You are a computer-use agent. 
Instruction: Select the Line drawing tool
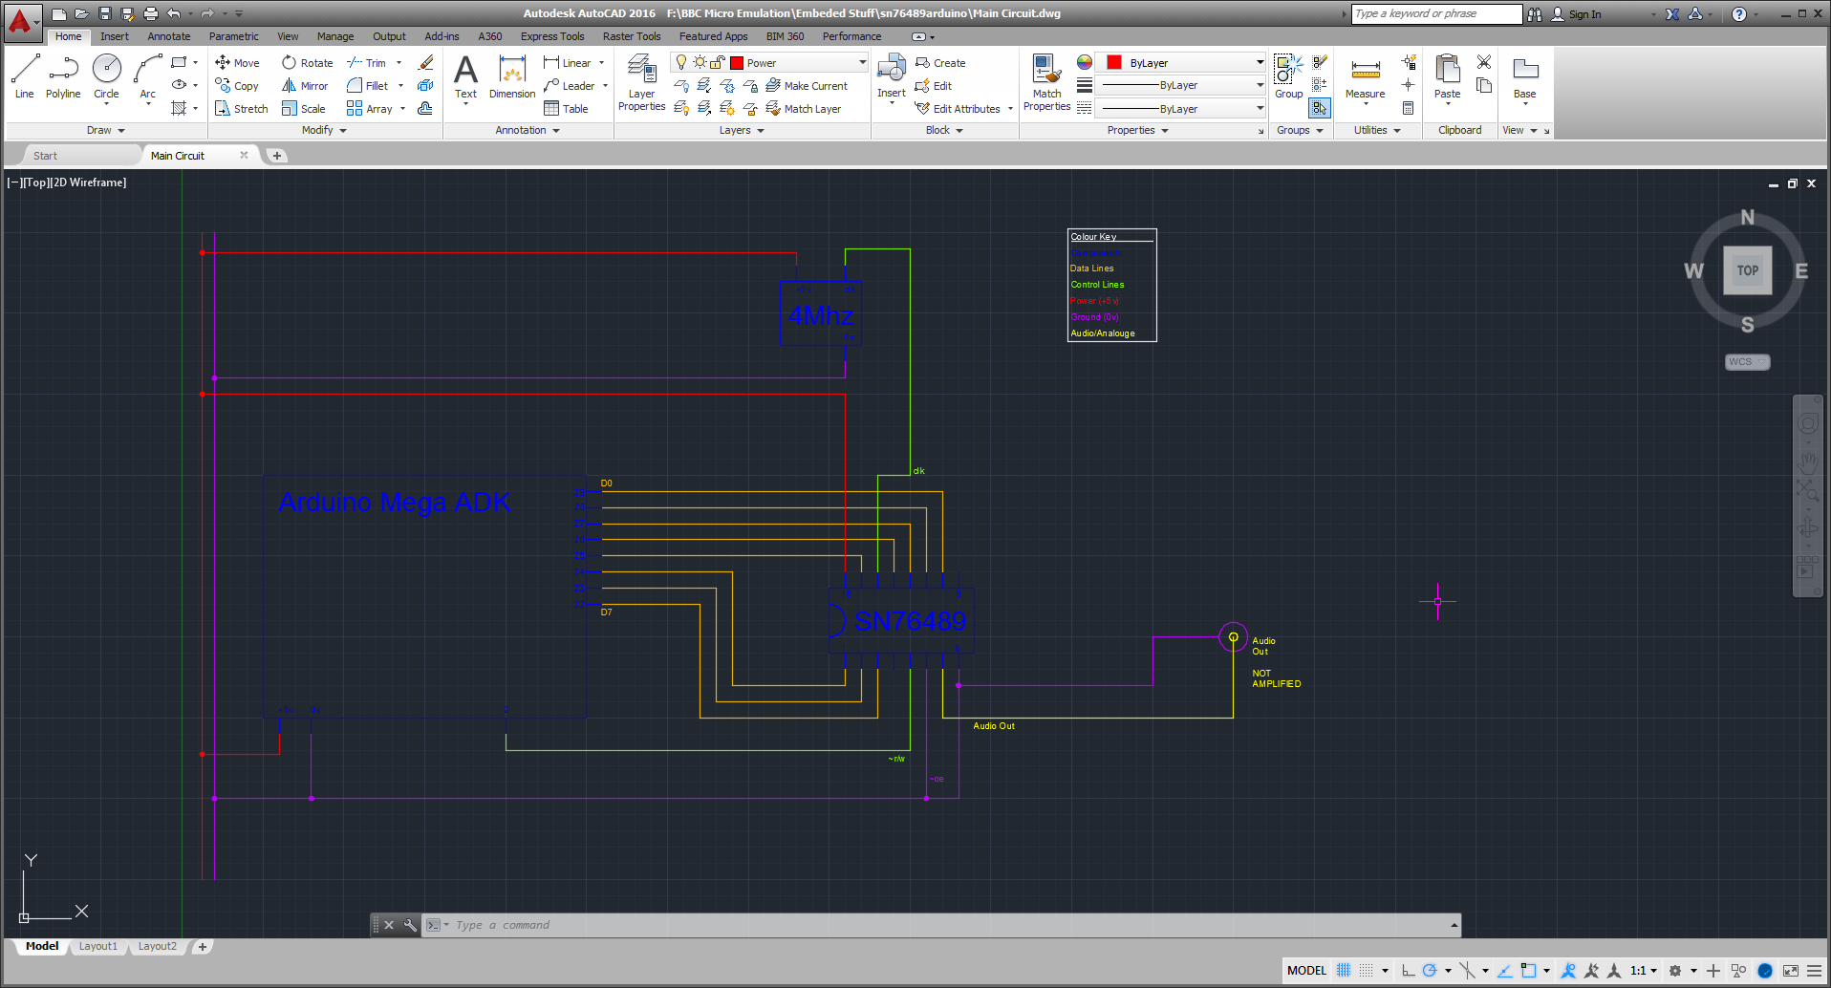tap(25, 75)
